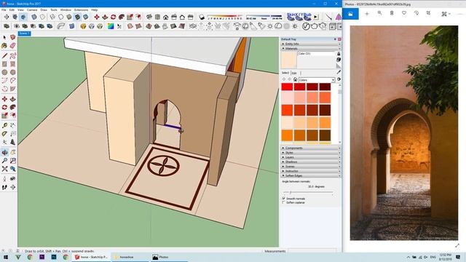The image size is (466, 262).
Task: Select the Move tool in left toolbar
Action: point(4,99)
